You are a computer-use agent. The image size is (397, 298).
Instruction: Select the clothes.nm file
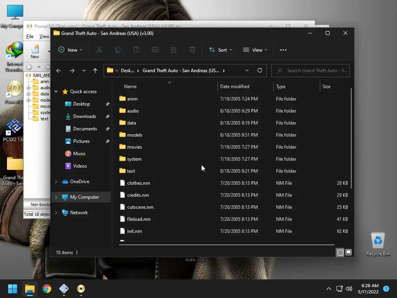[x=234, y=183]
